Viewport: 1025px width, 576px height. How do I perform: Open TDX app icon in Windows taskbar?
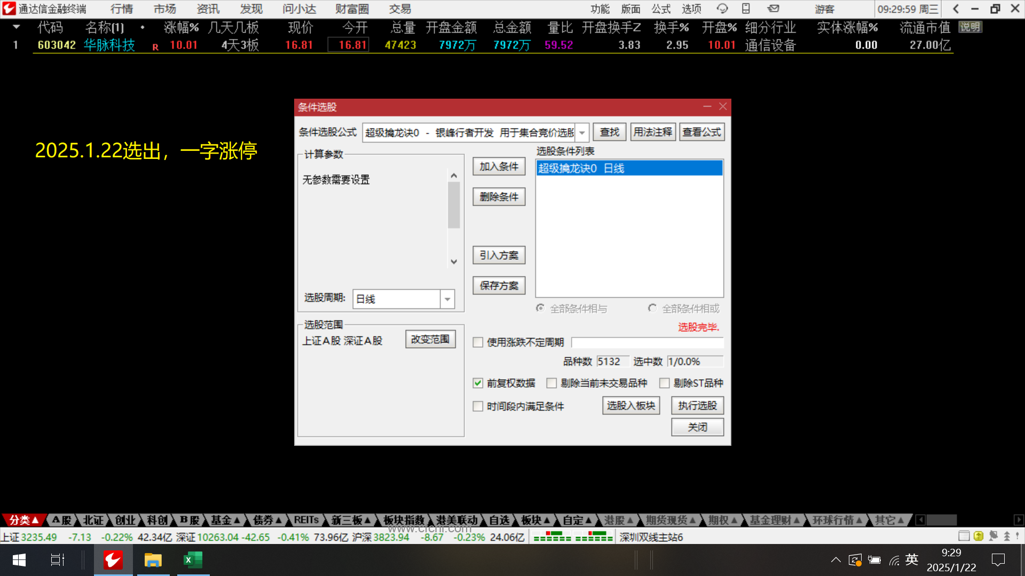point(113,560)
